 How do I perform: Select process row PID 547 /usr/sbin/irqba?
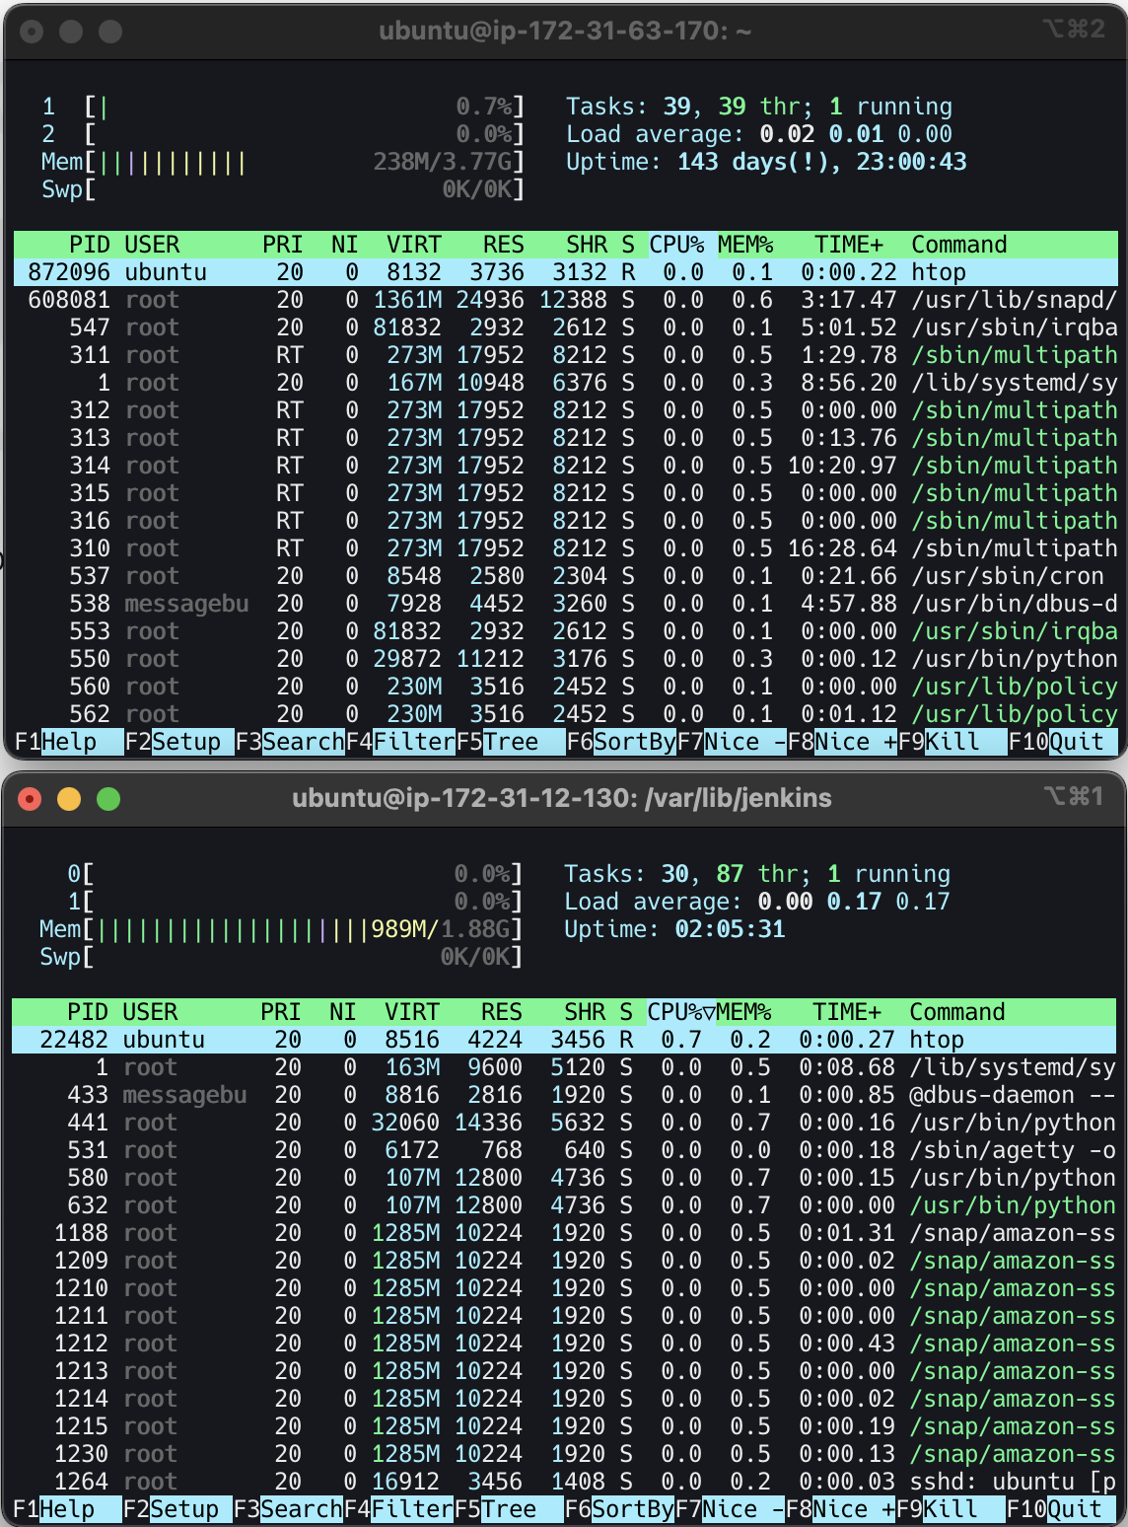[x=566, y=327]
